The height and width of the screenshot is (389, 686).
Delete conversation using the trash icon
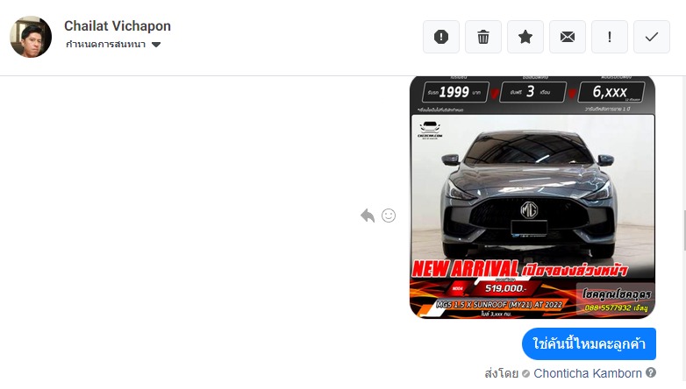tap(483, 37)
